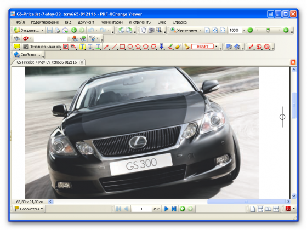
Task: Select the Snapshot camera tool
Action: click(151, 30)
